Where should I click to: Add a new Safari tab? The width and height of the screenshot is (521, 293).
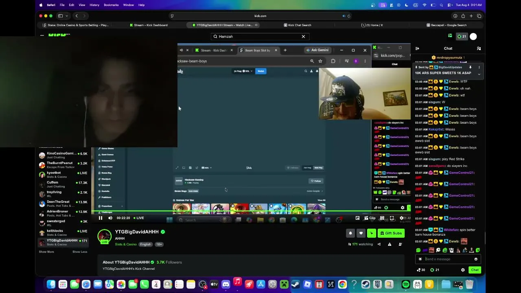coord(471,16)
